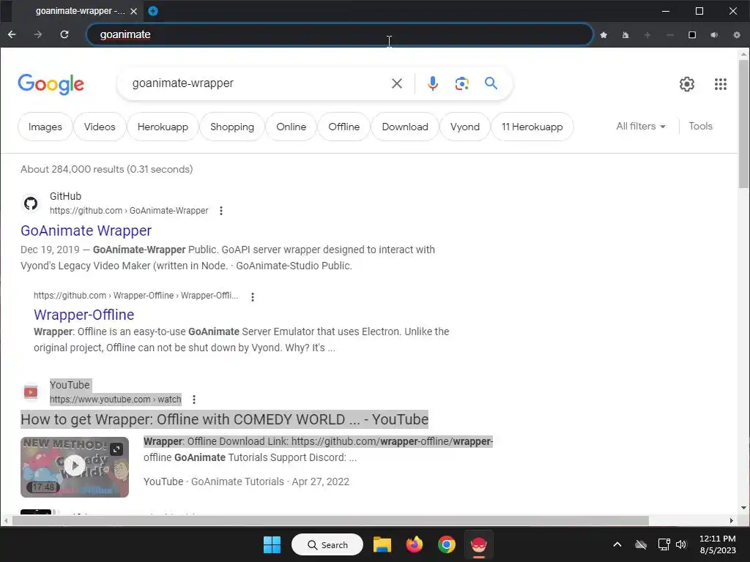Select the Vyond filter chip

[x=464, y=127]
